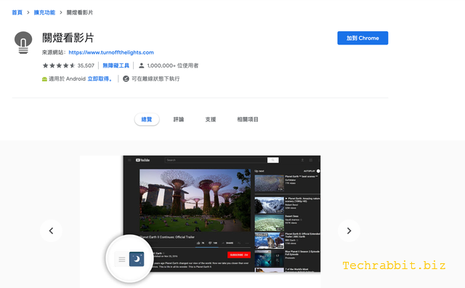Screen dimensions: 465x288
Task: Go to the 相關項目 tab
Action: click(248, 119)
